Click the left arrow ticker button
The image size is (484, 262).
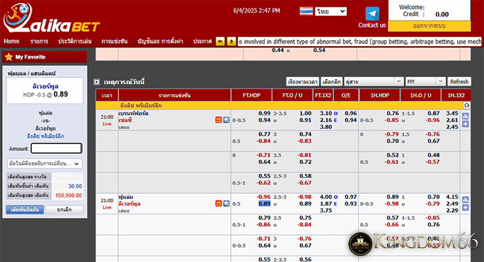[220, 41]
